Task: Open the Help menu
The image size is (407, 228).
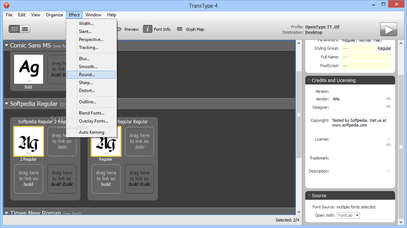Action: coord(112,15)
